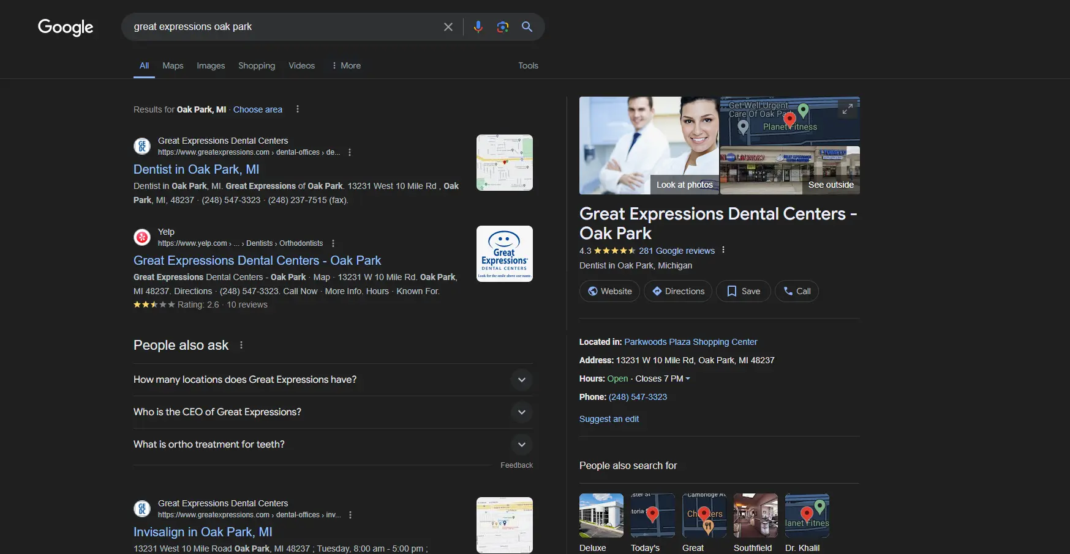Open three-dot menu beside People also ask
The image size is (1070, 554).
click(241, 345)
